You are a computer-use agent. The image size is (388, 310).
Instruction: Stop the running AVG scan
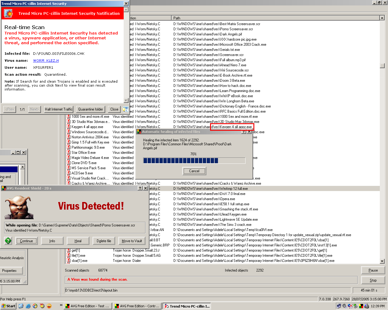coord(373,280)
